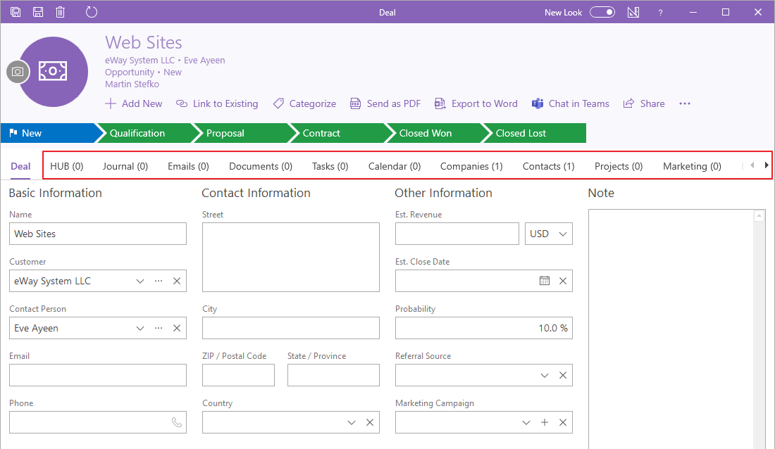
Task: Open the help question mark
Action: coord(660,13)
